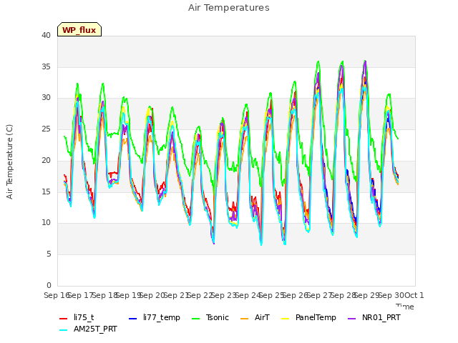Click the Sep 16 x-axis tick label
Viewport: 458px width, 343px height.
[x=56, y=295]
